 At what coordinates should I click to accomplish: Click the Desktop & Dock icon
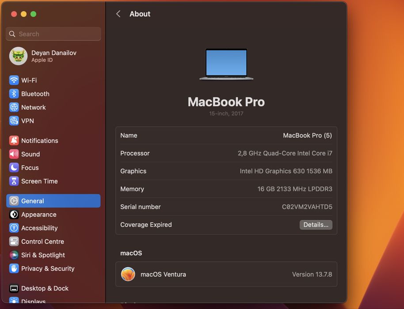tap(14, 288)
